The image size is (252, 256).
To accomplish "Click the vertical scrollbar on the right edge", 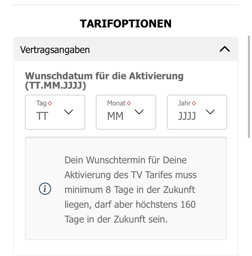I will tap(249, 86).
